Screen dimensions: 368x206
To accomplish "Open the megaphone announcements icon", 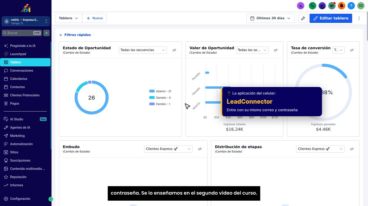I will [x=332, y=6].
